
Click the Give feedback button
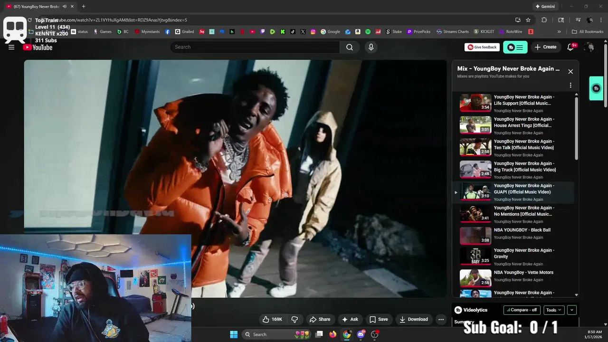[x=482, y=47]
